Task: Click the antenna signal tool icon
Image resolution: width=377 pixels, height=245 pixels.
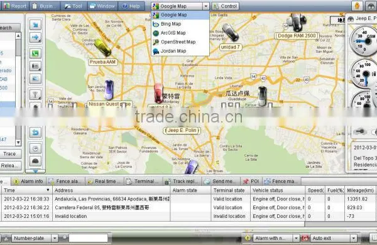Action: (x=35, y=94)
